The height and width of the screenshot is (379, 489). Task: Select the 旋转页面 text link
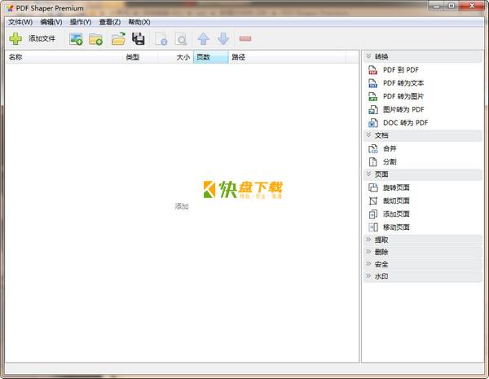click(396, 187)
